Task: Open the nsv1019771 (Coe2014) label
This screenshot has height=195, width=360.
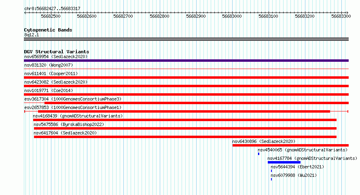Action: tap(49, 90)
